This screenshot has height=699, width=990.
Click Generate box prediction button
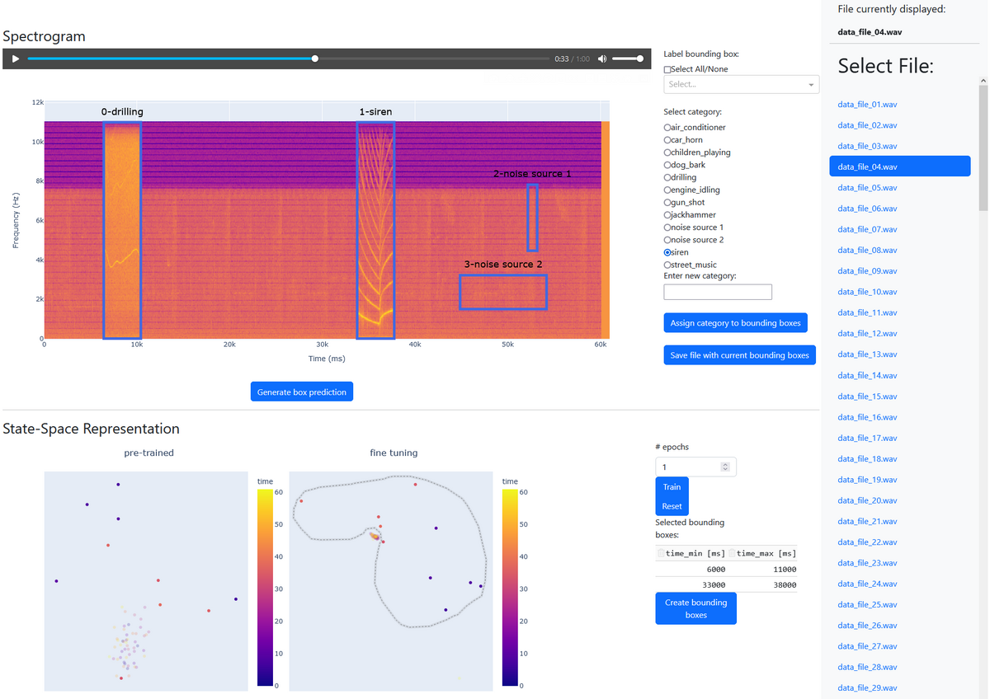pyautogui.click(x=302, y=392)
